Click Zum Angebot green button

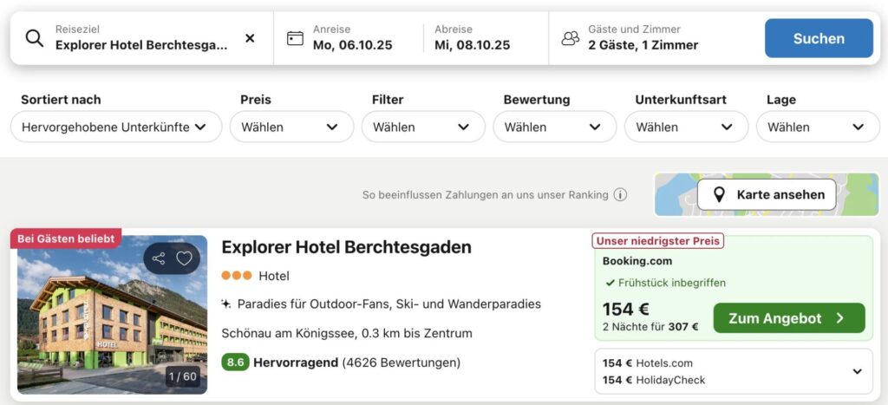tap(789, 318)
